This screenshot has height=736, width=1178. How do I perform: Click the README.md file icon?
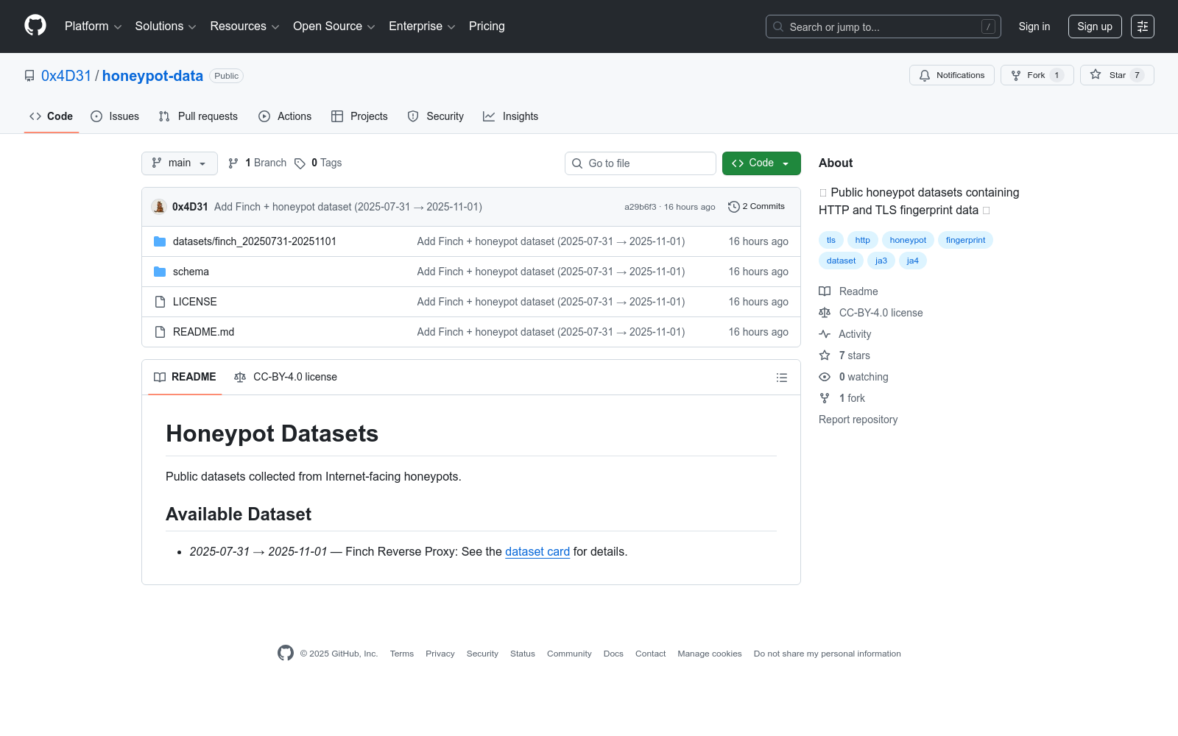[160, 332]
